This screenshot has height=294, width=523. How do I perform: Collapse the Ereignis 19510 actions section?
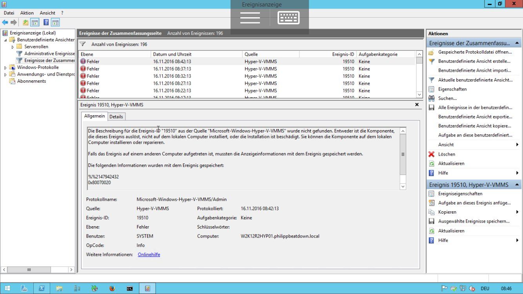(x=518, y=185)
